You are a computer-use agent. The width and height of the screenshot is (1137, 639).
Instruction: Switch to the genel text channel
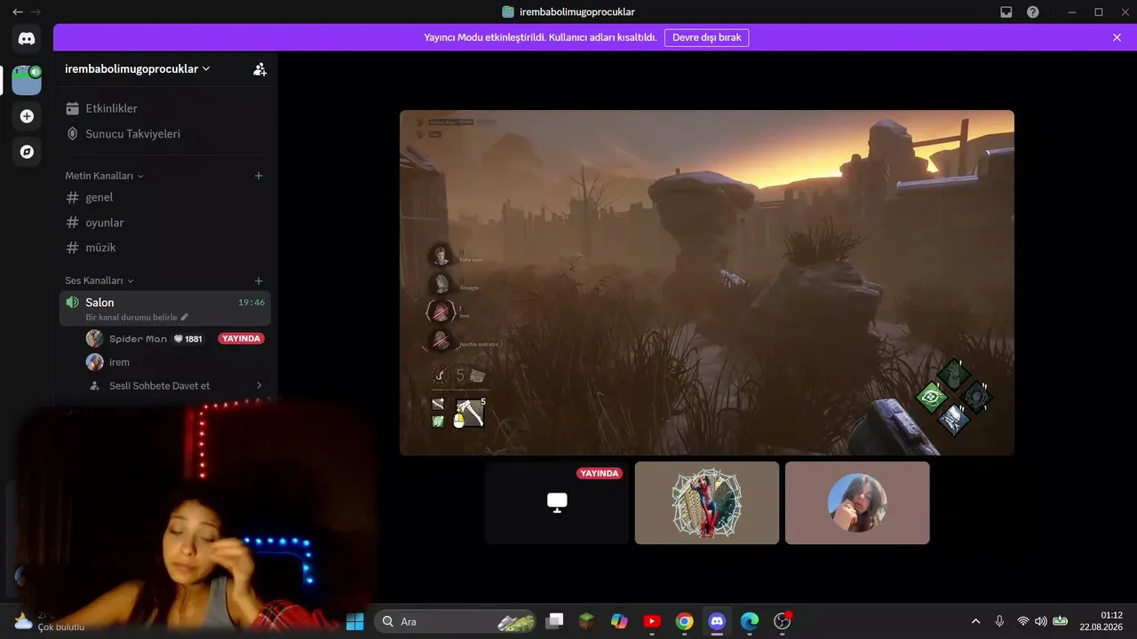pos(165,197)
